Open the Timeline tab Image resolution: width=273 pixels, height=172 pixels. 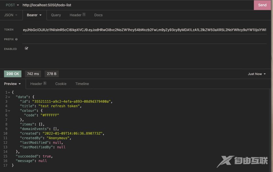82,84
